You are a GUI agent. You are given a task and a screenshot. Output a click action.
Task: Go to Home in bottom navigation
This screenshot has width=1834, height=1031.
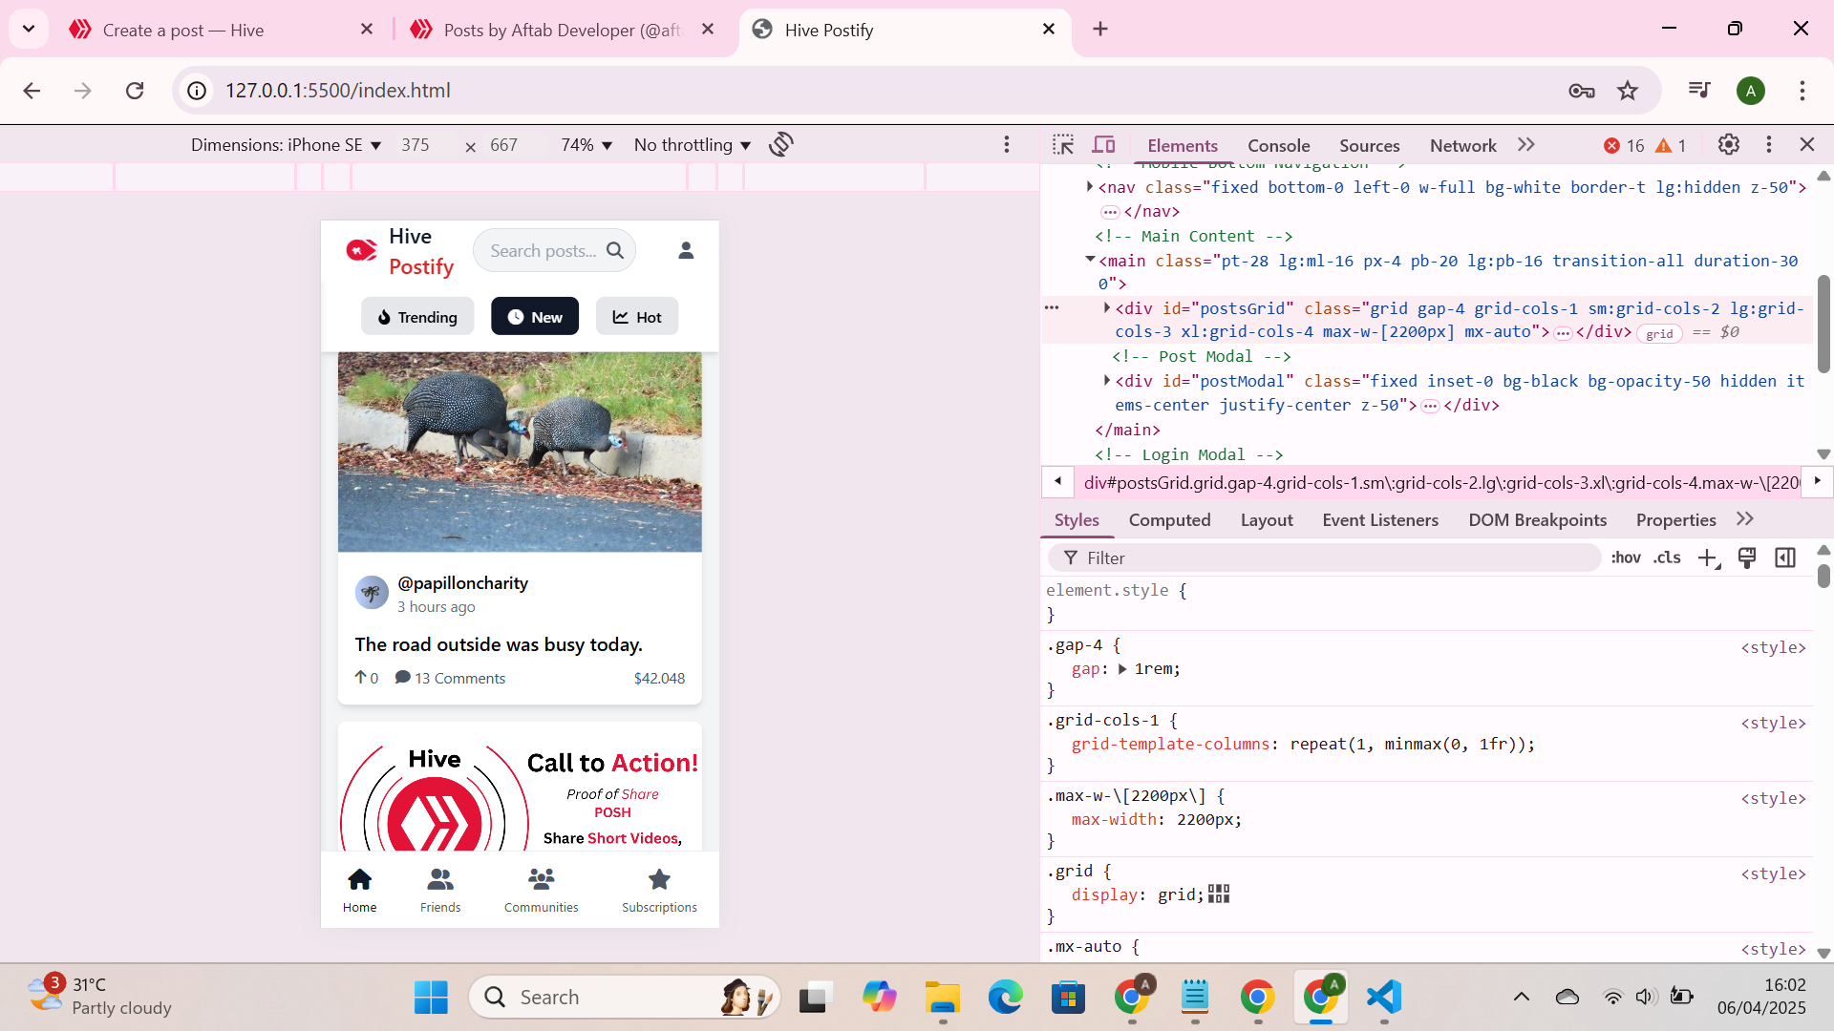(360, 890)
